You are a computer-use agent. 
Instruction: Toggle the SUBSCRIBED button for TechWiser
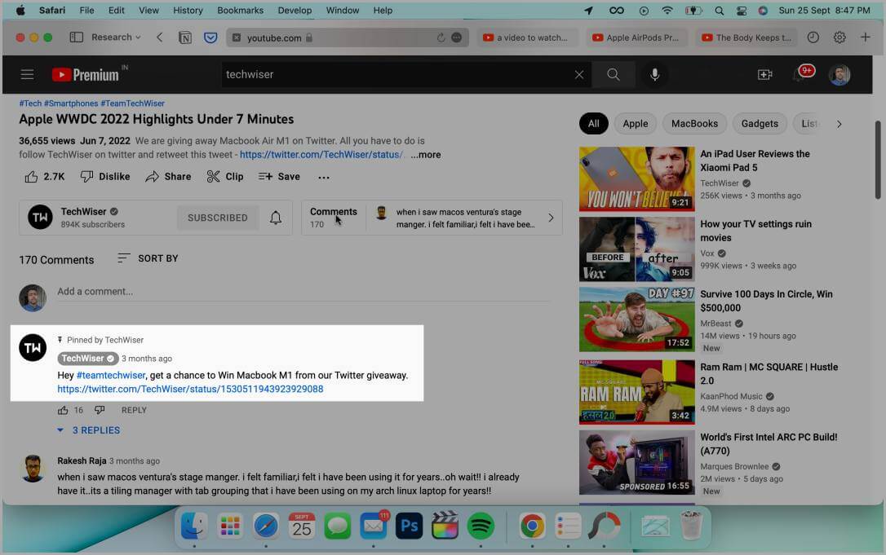pyautogui.click(x=218, y=218)
